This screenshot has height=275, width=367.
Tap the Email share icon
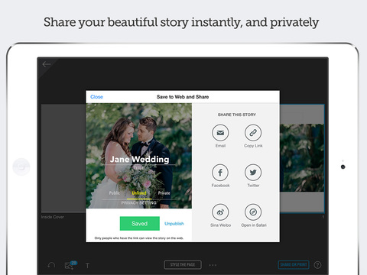click(x=220, y=133)
